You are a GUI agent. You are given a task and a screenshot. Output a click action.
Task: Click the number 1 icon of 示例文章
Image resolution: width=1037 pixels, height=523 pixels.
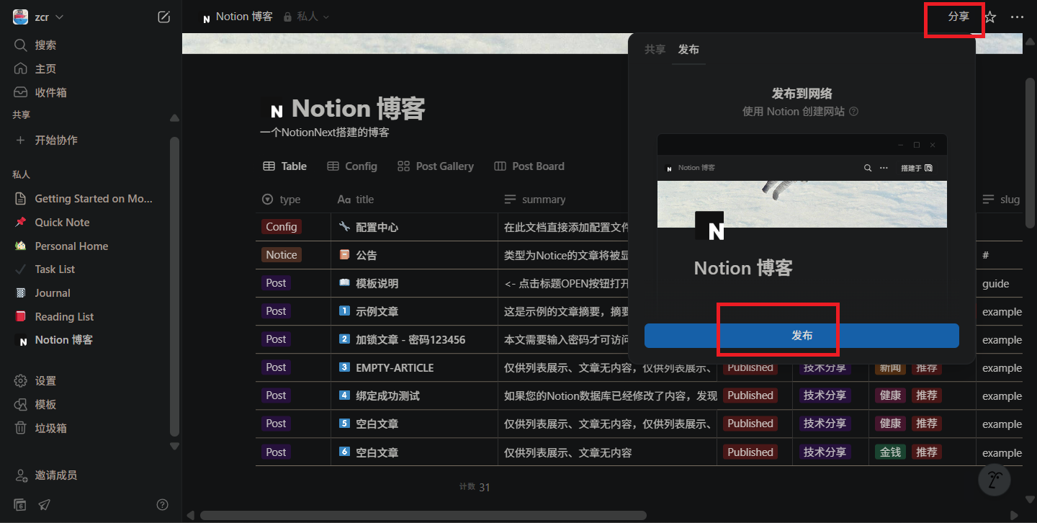coord(344,311)
